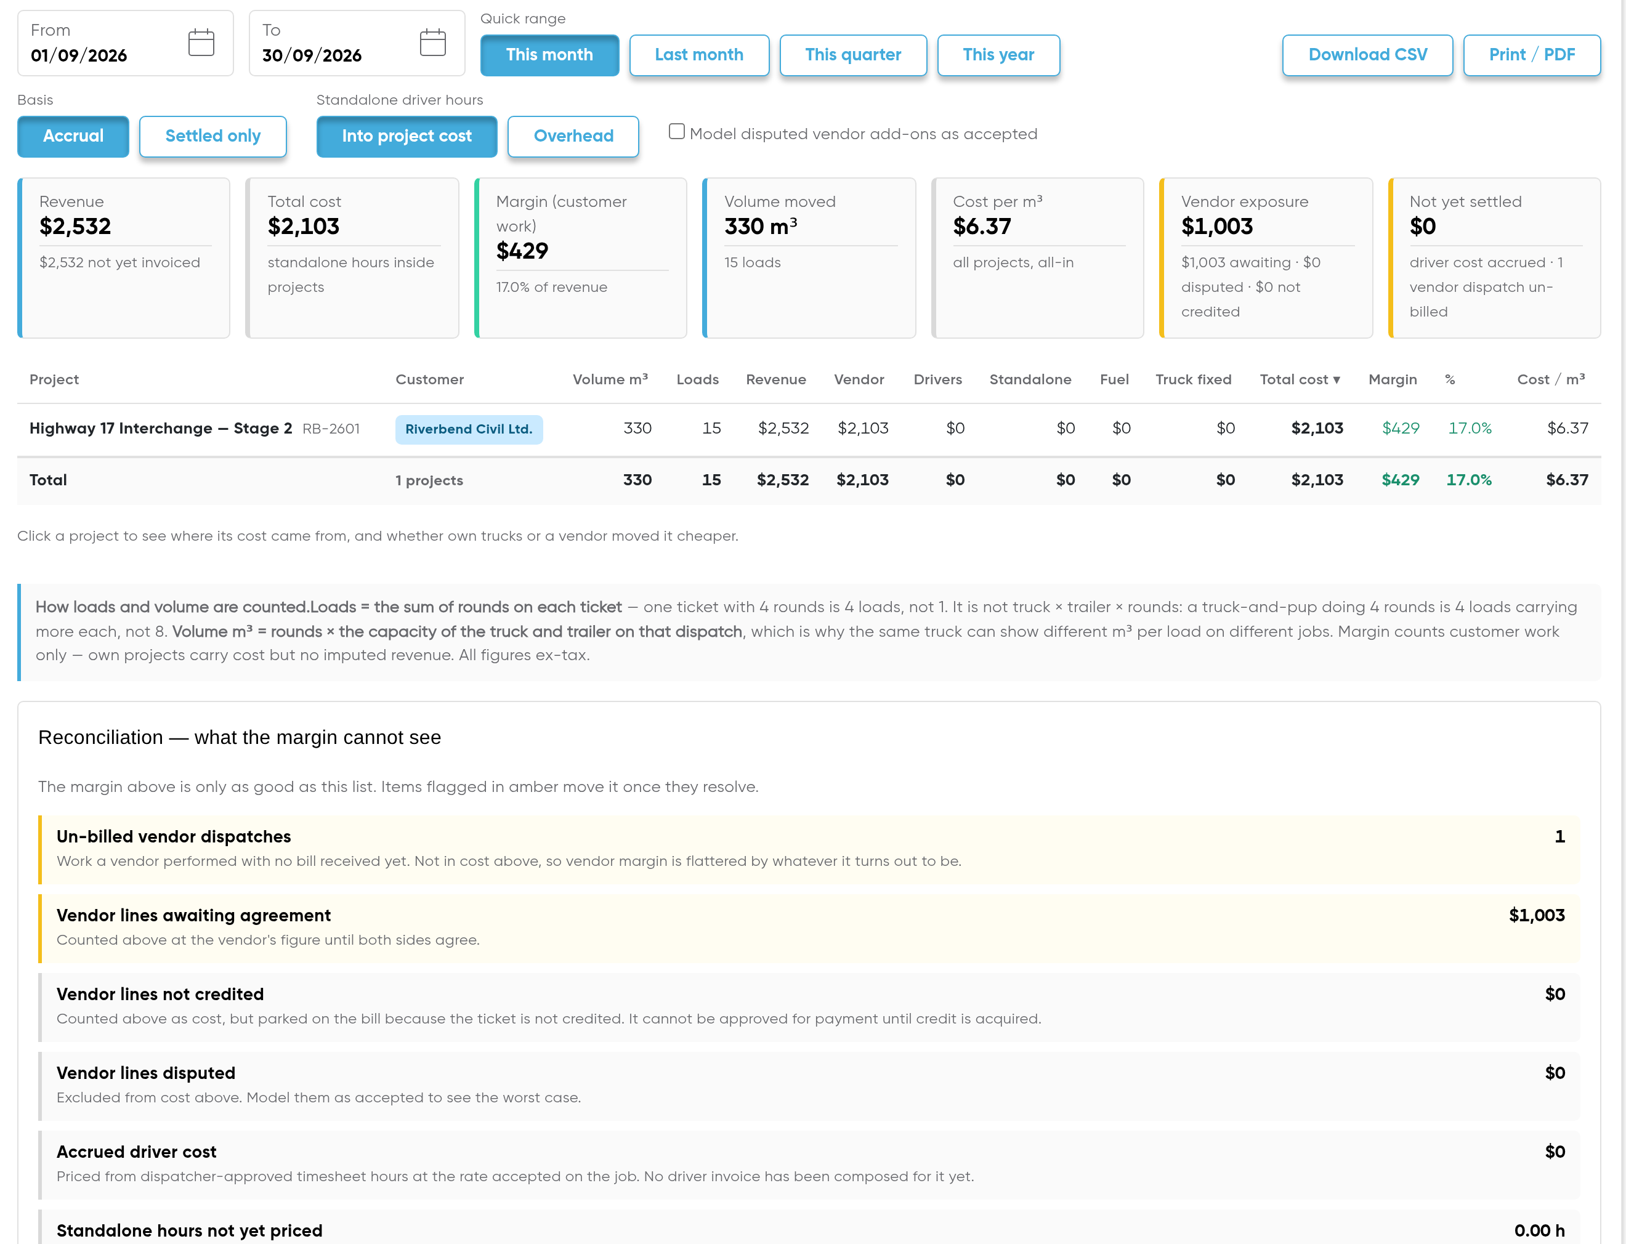This screenshot has height=1244, width=1626.
Task: Enable Model disputed vendor add-ons as accepted
Action: click(677, 132)
